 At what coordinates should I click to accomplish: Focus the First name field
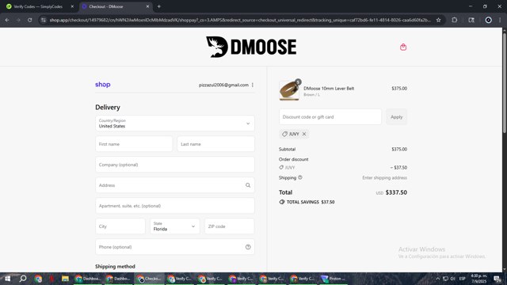pos(134,144)
